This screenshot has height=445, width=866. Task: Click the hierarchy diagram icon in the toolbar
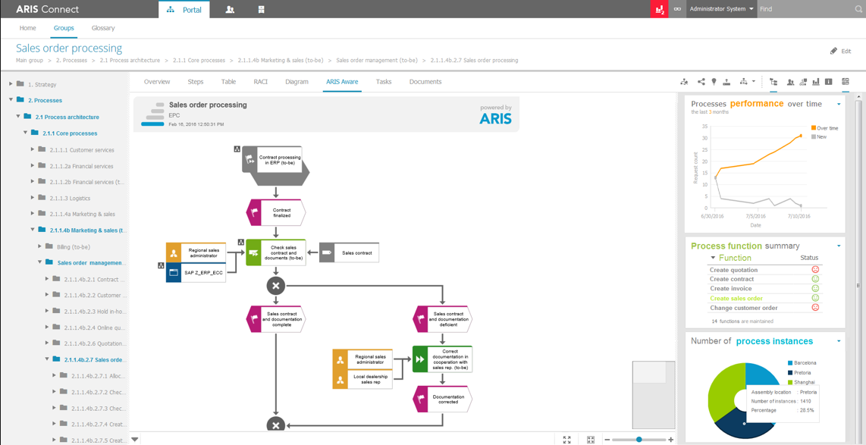(743, 82)
